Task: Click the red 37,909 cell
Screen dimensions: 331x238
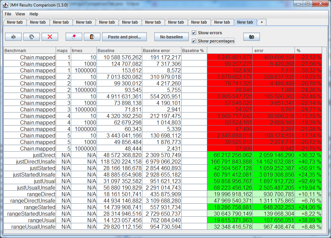Action: 230,148
